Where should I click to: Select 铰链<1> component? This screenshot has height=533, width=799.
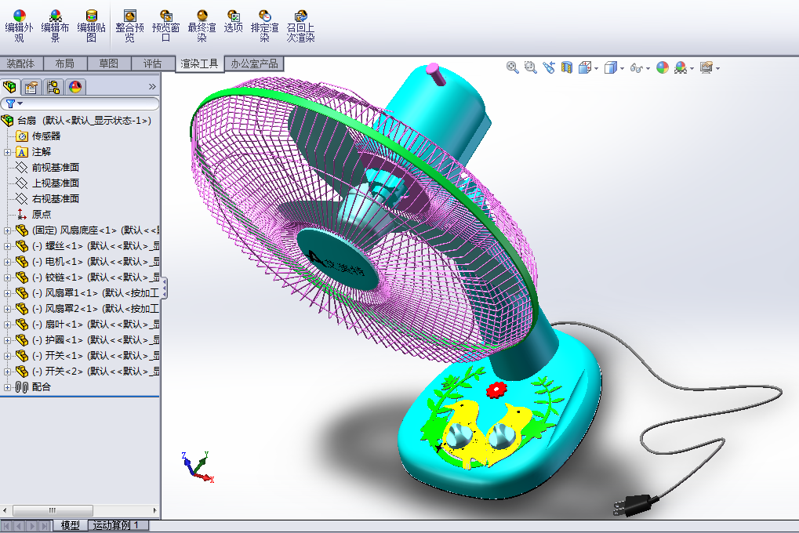(x=88, y=277)
